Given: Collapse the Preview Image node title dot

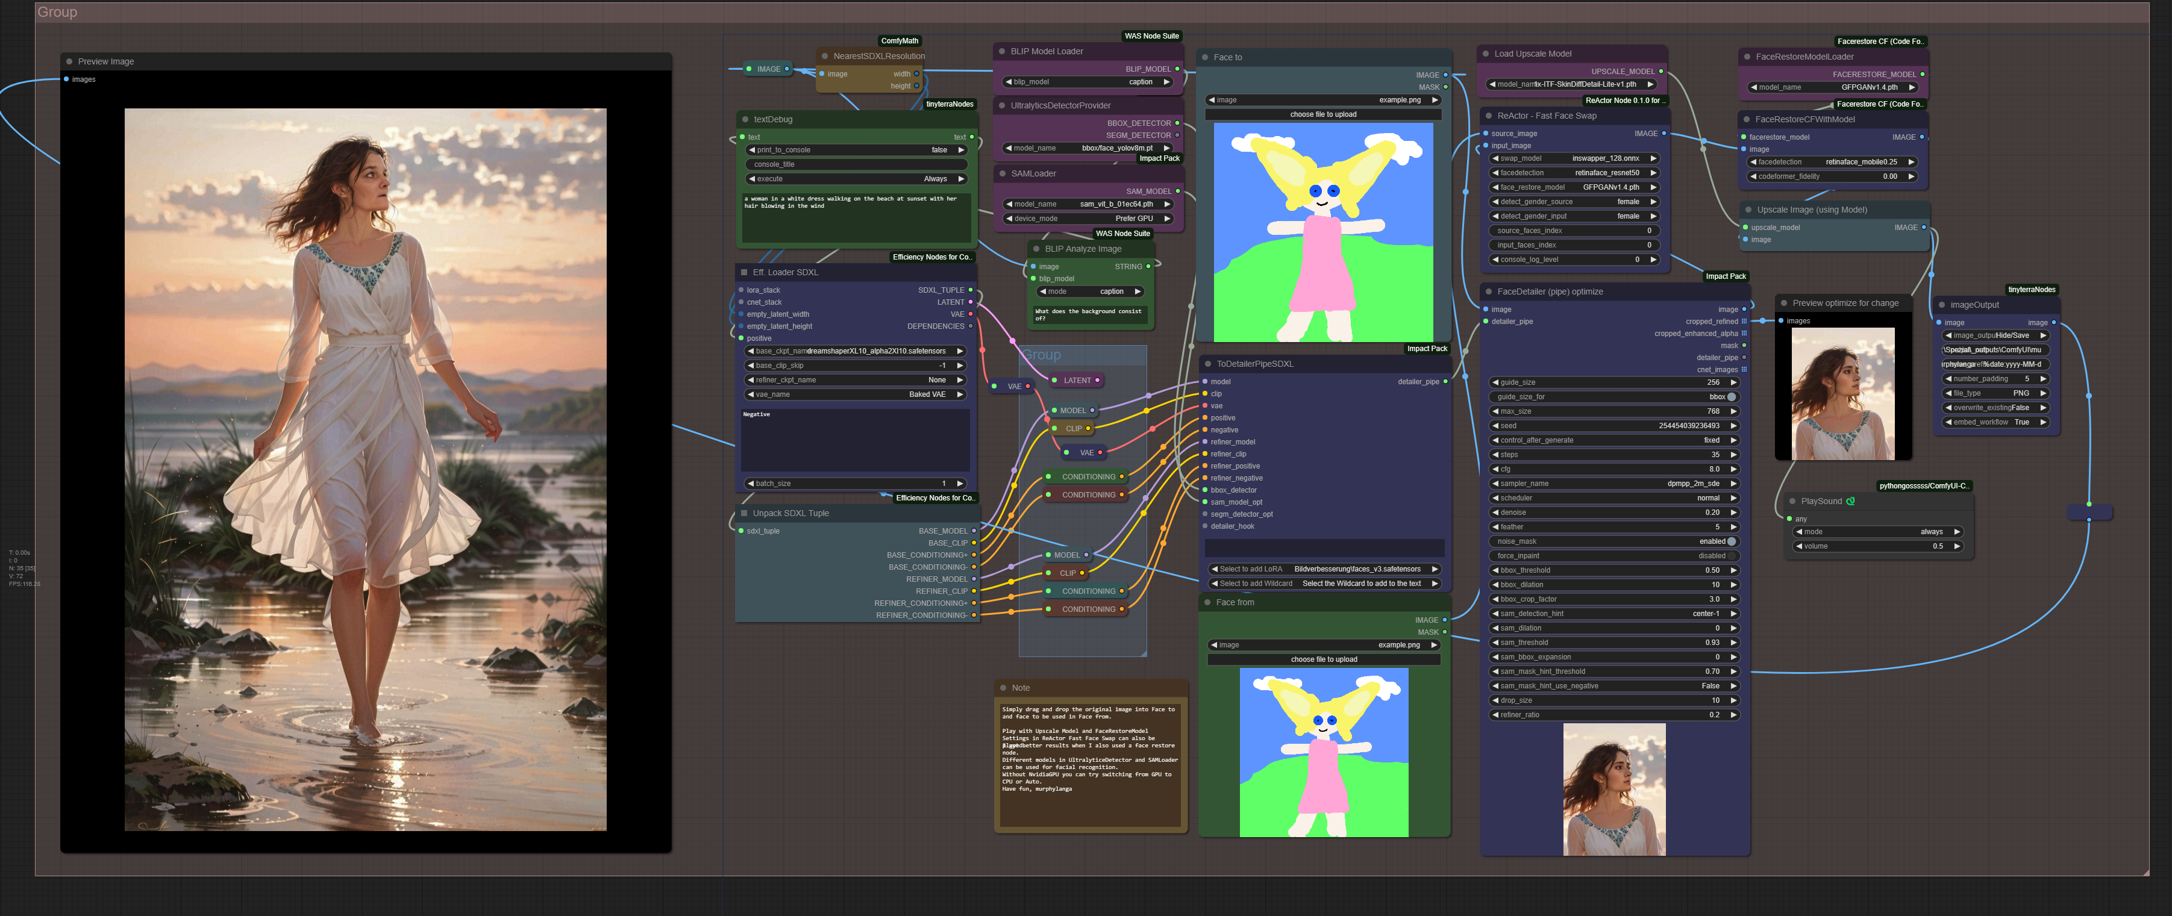Looking at the screenshot, I should [69, 61].
